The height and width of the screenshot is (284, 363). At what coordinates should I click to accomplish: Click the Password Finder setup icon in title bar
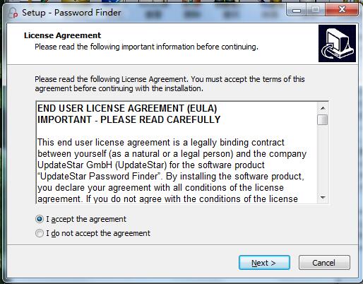click(13, 13)
